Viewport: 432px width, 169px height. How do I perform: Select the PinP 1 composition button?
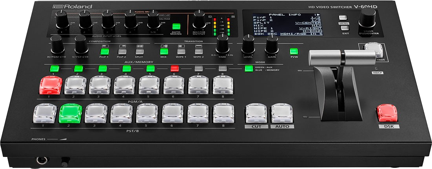point(104,51)
